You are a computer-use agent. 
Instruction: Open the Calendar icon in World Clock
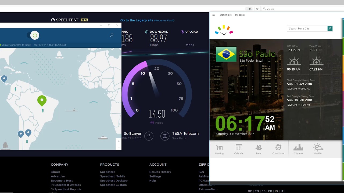(239, 149)
